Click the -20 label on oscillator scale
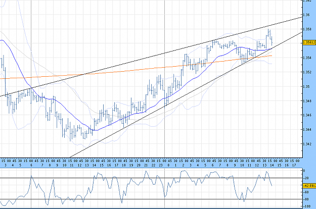 pyautogui.click(x=306, y=178)
